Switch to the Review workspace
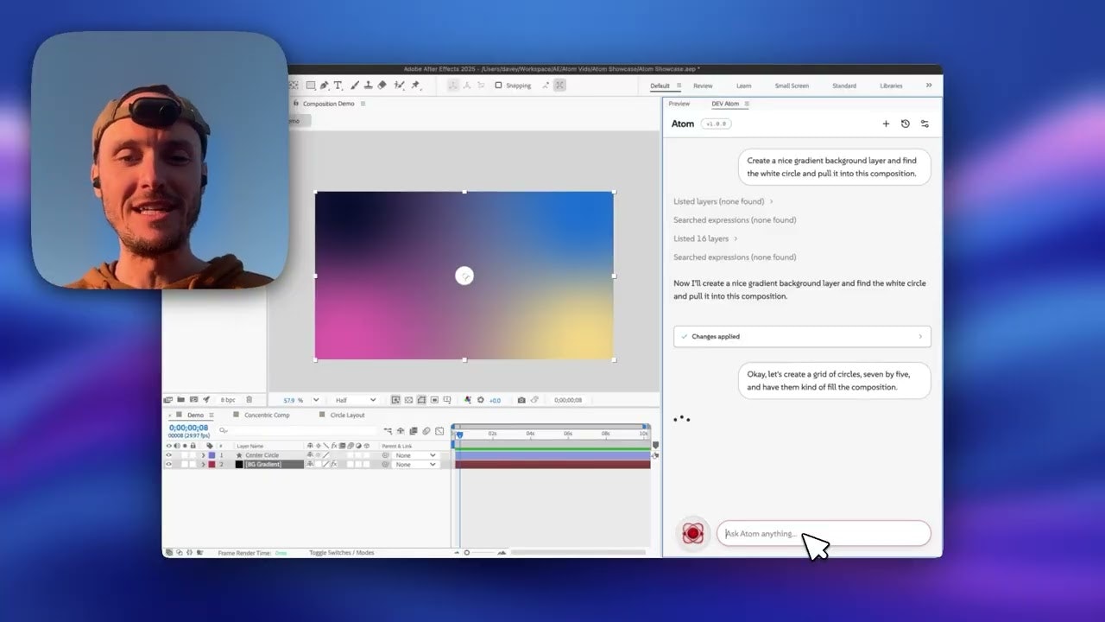This screenshot has width=1105, height=622. (x=703, y=86)
